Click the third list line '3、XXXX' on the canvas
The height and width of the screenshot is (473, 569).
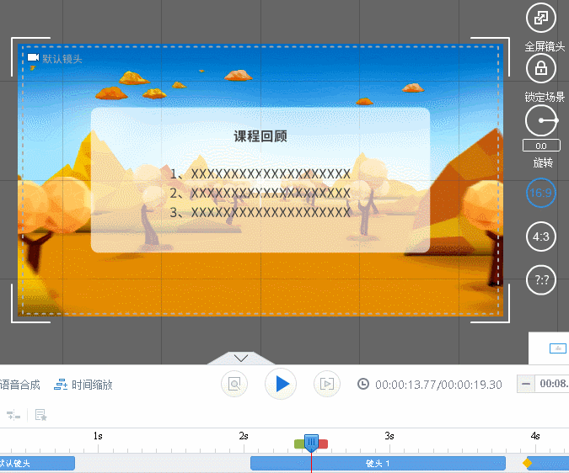click(x=260, y=212)
